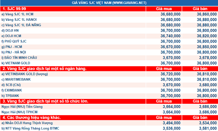Click sell price 36,860,000 for SJC 1L HCM

[x=207, y=14]
